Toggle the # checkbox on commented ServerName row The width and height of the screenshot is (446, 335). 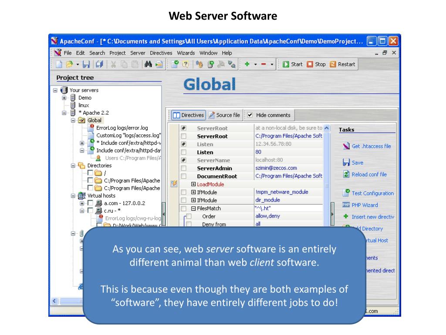point(184,160)
